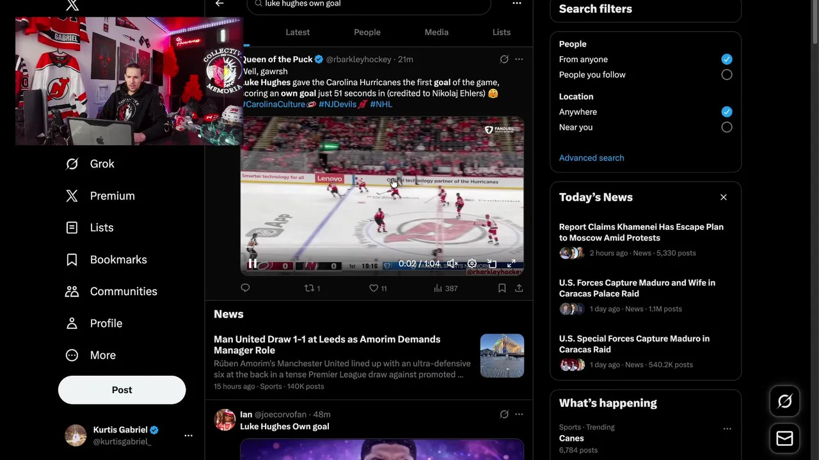
Task: Select People you follow filter
Action: 727,75
